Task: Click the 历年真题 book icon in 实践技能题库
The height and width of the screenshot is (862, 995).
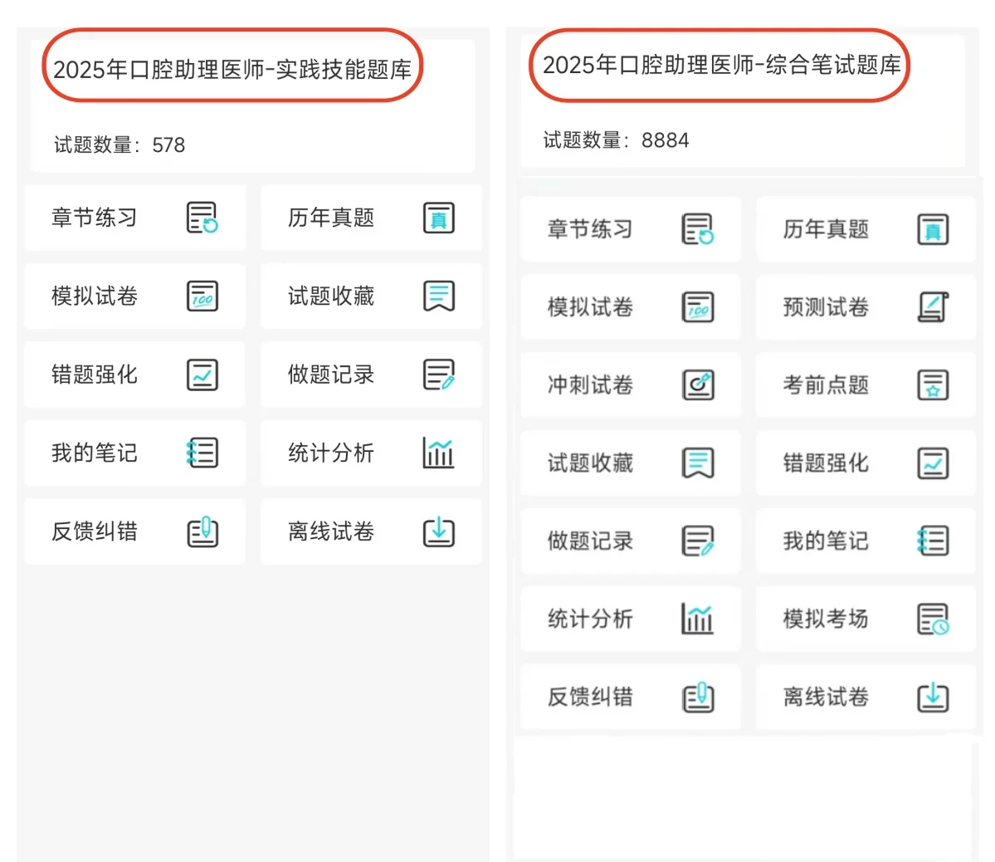Action: click(x=440, y=218)
